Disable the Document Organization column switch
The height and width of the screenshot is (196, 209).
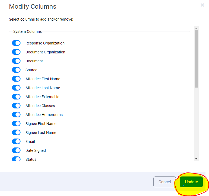pos(16,52)
